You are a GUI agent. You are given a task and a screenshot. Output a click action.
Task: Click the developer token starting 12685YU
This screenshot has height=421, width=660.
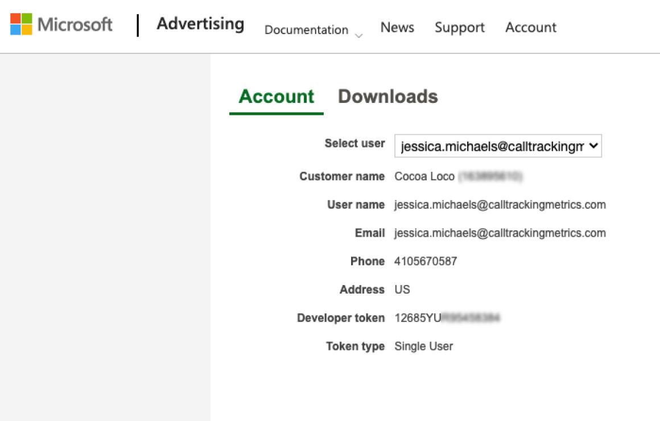coord(447,318)
